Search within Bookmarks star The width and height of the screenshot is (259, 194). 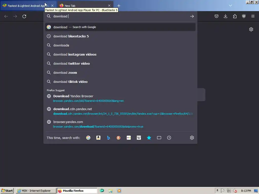pyautogui.click(x=149, y=138)
